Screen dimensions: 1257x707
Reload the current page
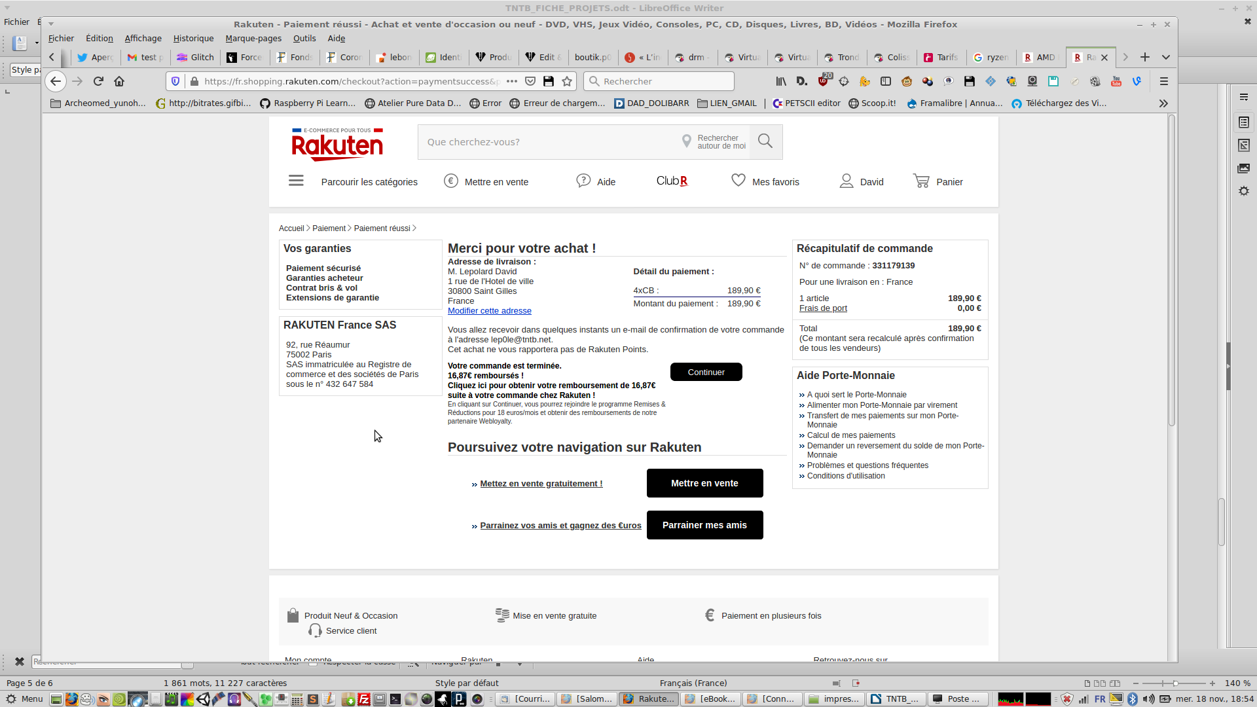[x=98, y=81]
